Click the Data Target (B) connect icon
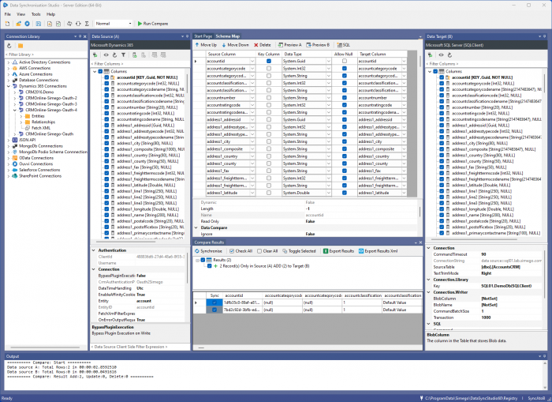The width and height of the screenshot is (552, 402). tap(431, 55)
